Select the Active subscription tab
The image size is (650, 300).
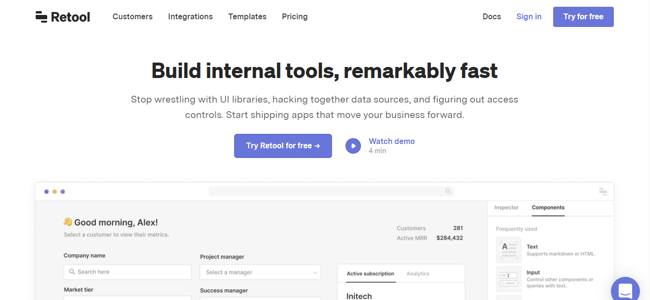coord(371,274)
